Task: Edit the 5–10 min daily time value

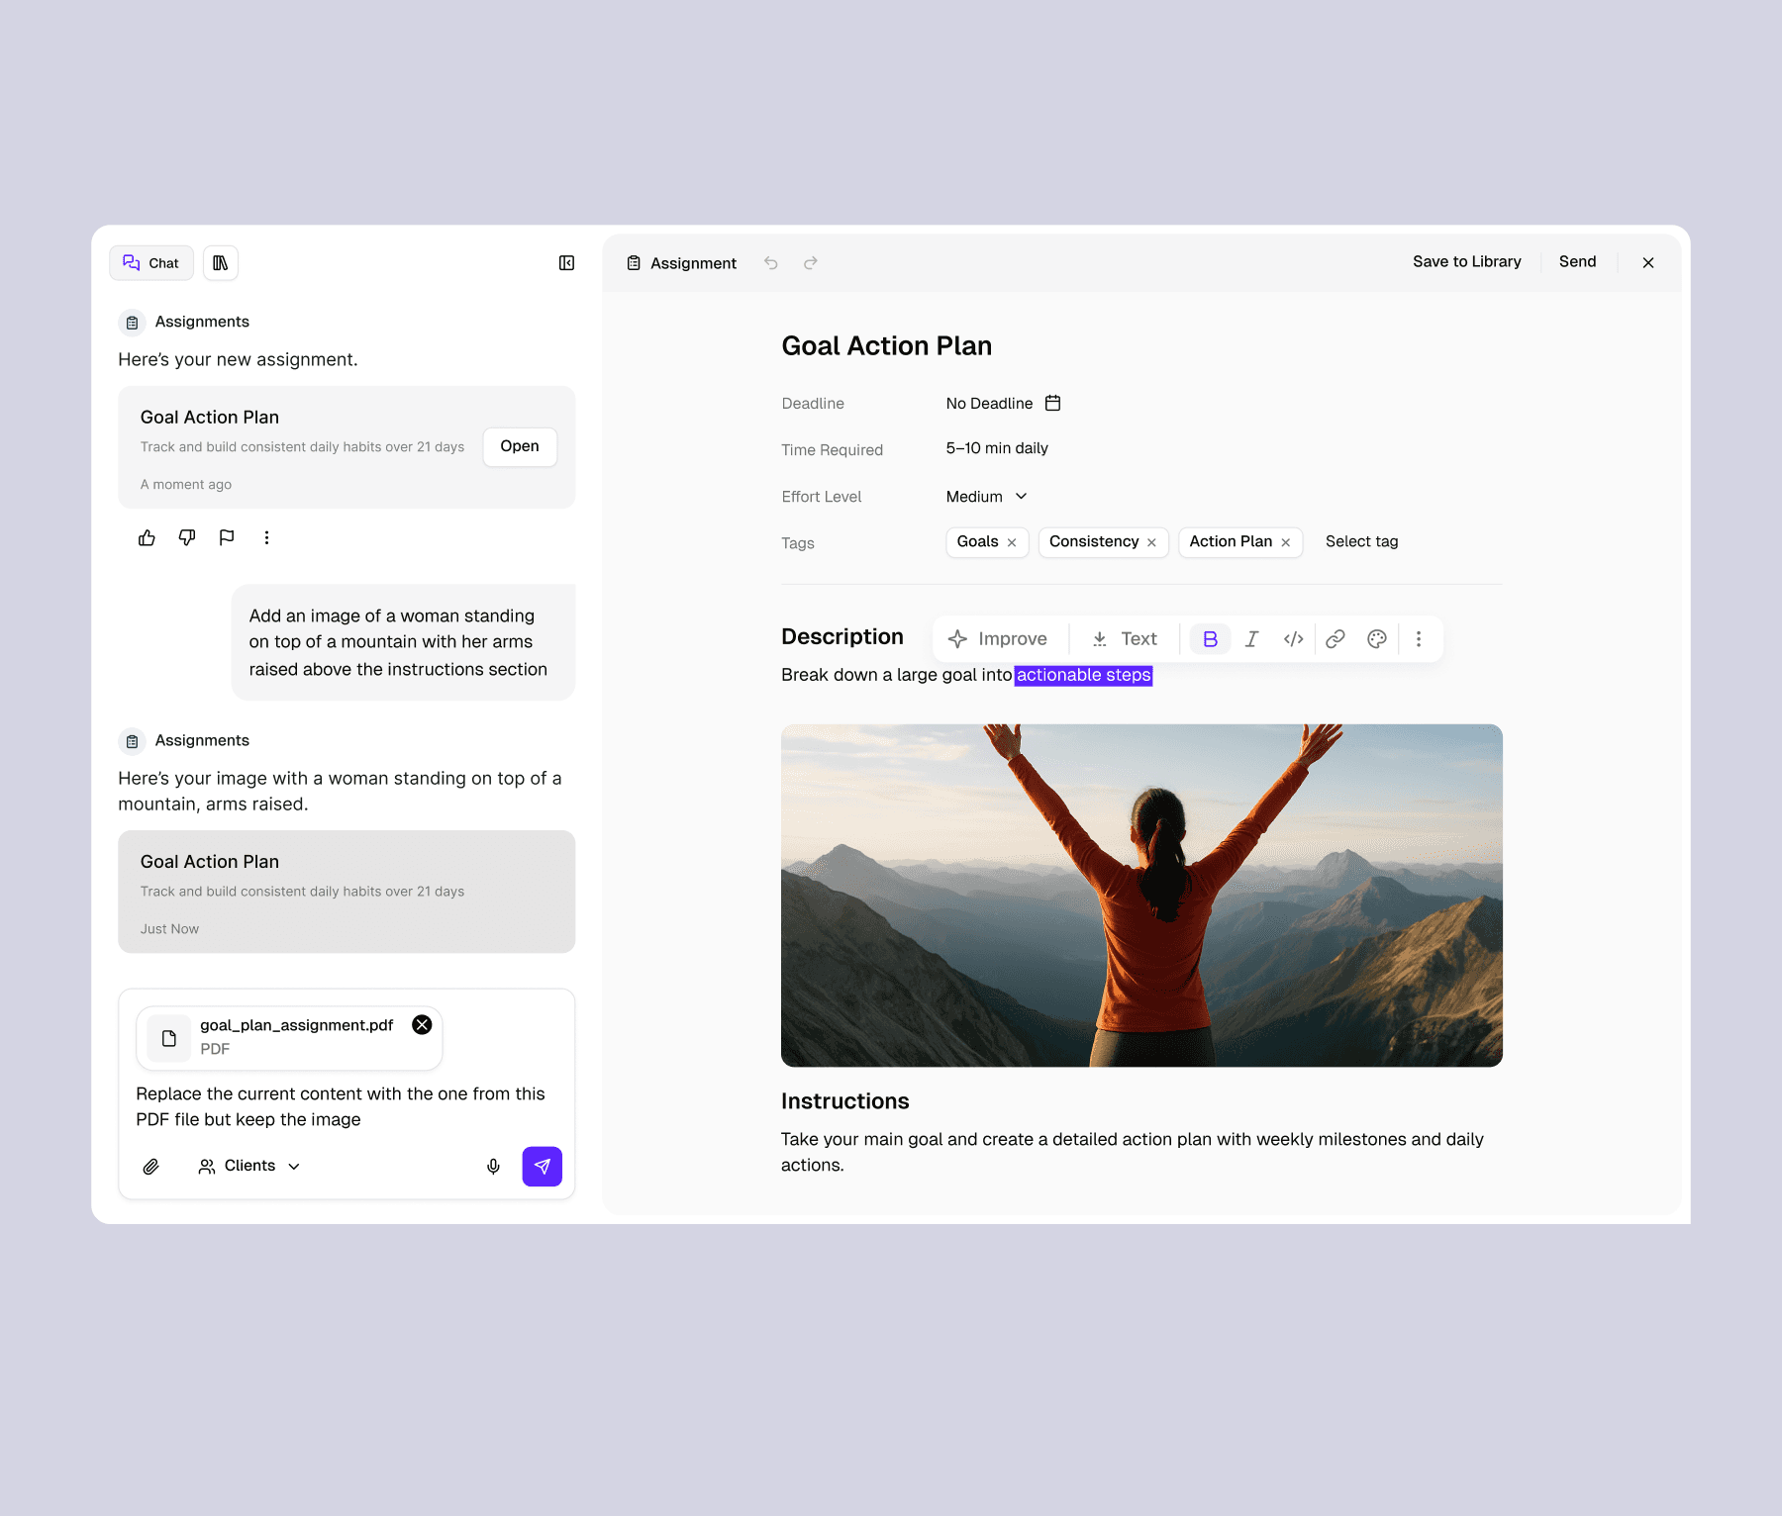Action: tap(997, 449)
